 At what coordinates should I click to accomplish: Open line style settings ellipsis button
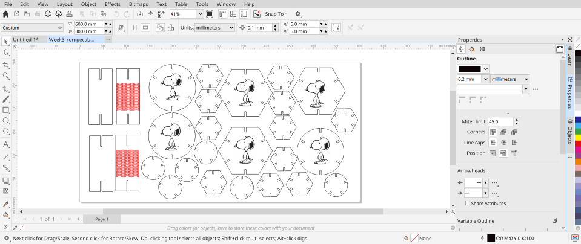point(536,89)
